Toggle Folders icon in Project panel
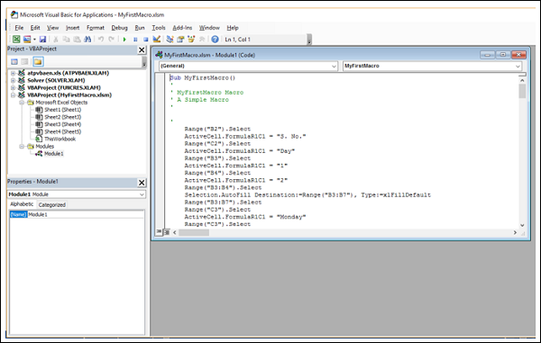Image resolution: width=541 pixels, height=343 pixels. [x=38, y=61]
